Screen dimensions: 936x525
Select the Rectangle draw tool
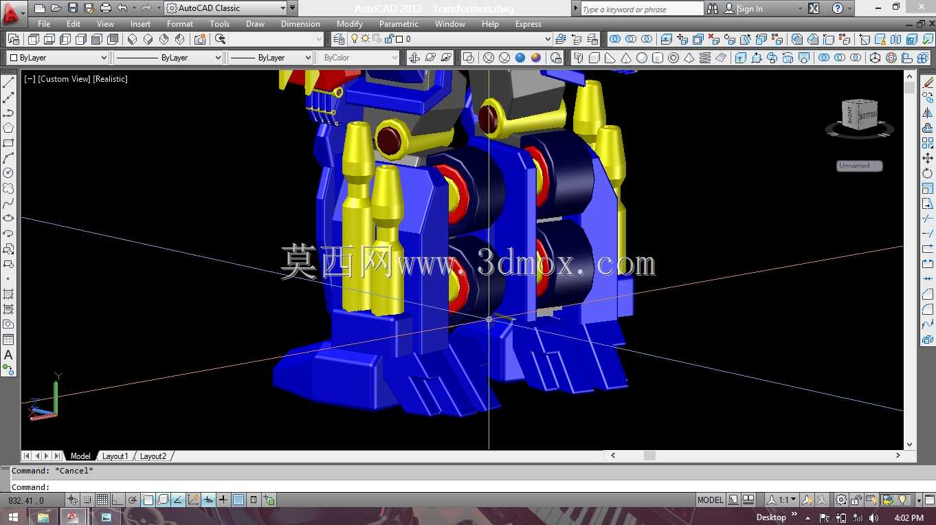pos(8,143)
